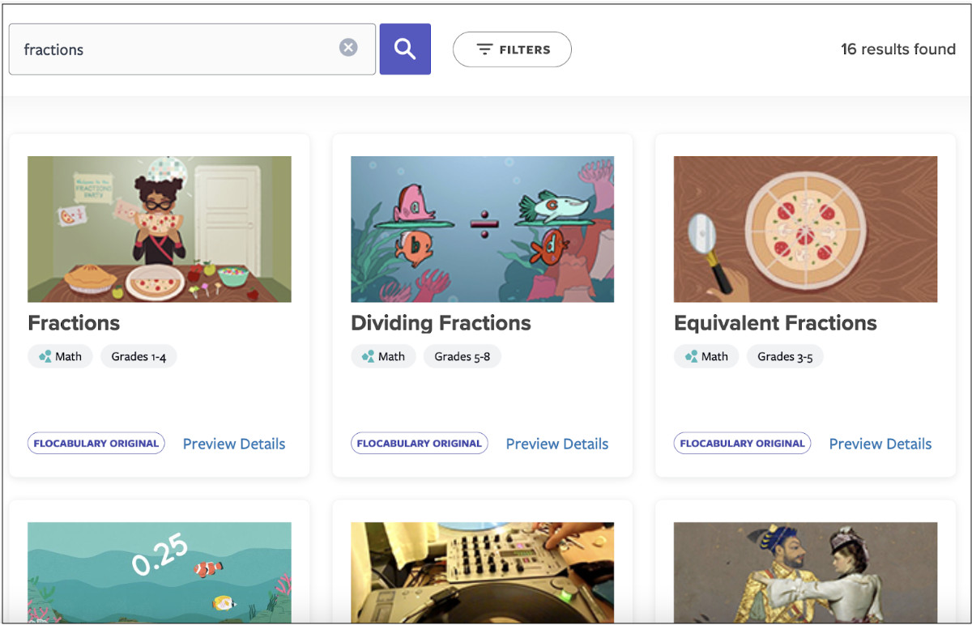Click Flocabulary Original badge on Dividing Fractions card
Screen dimensions: 972x625
coord(420,443)
